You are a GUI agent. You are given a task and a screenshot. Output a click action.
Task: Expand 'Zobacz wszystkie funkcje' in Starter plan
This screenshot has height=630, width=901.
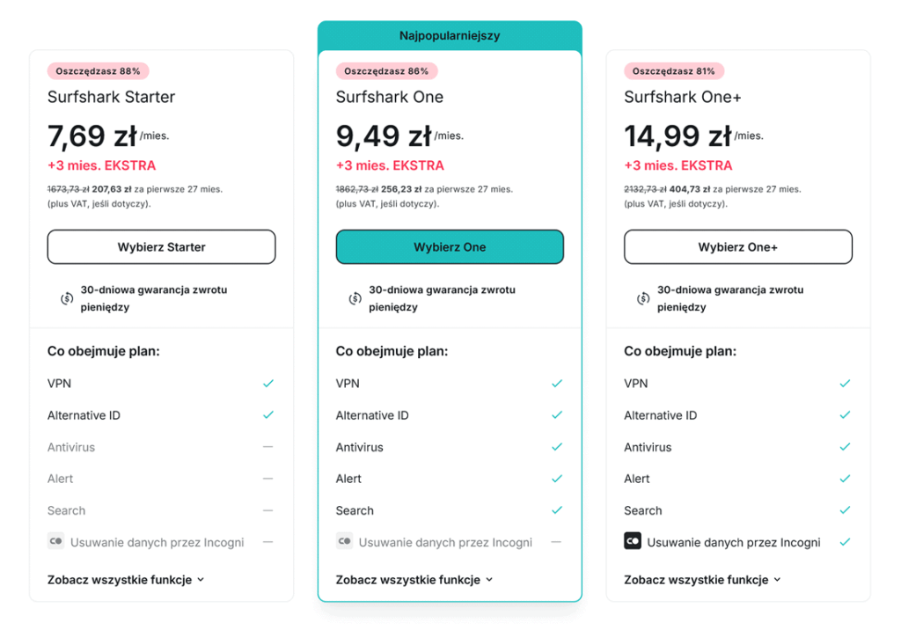pyautogui.click(x=126, y=580)
